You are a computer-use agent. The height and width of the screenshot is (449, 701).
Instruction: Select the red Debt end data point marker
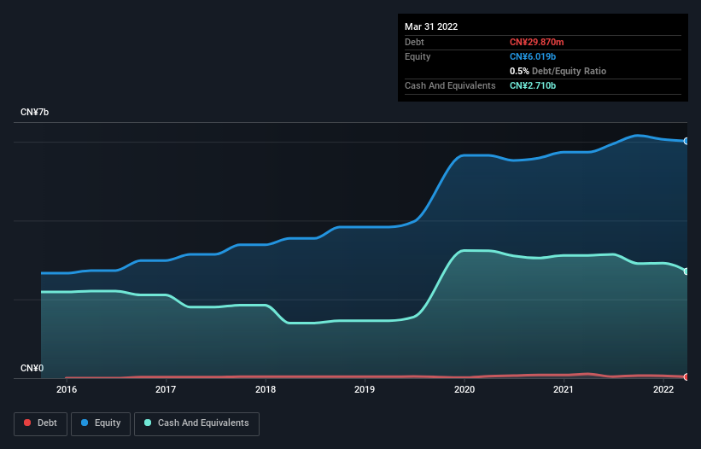coord(686,376)
